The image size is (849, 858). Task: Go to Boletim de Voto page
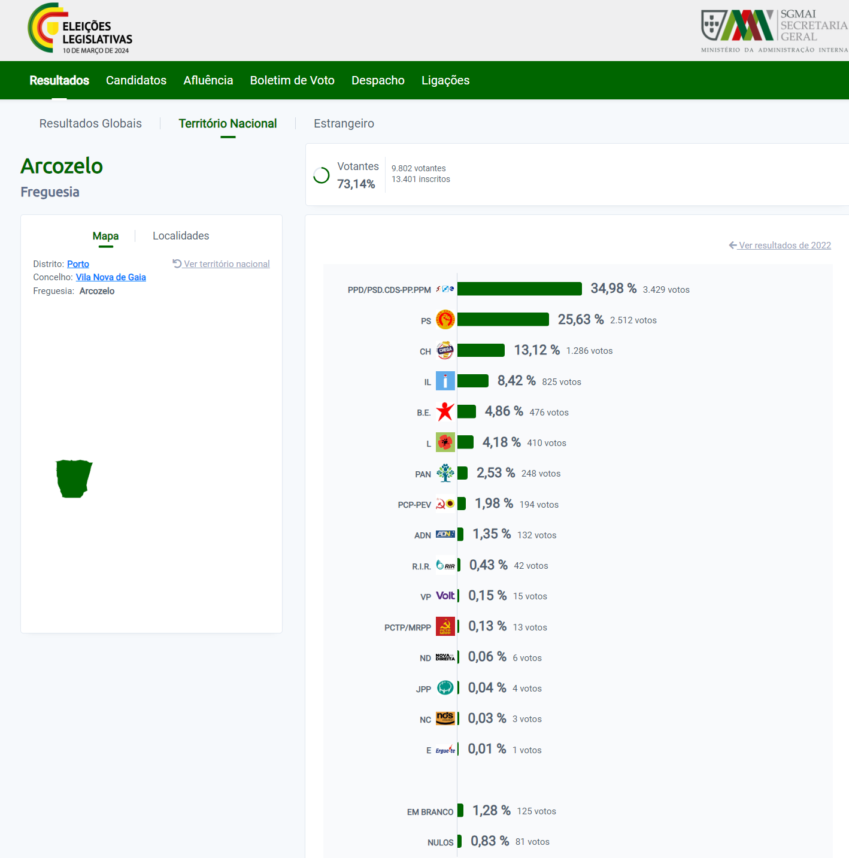pyautogui.click(x=292, y=80)
